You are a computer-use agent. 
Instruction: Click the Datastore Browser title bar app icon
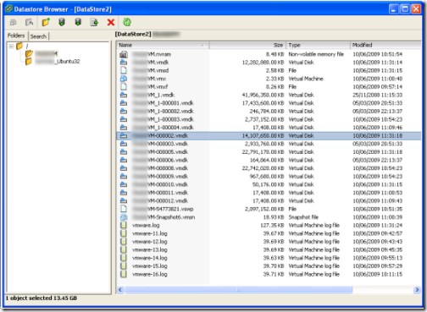click(9, 8)
